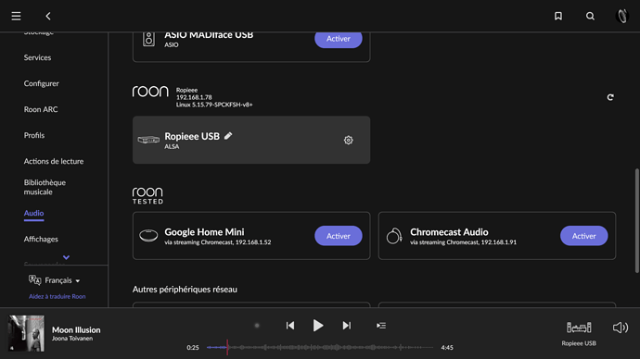Click the settings page scrollbar
The height and width of the screenshot is (359, 640).
pos(636,220)
